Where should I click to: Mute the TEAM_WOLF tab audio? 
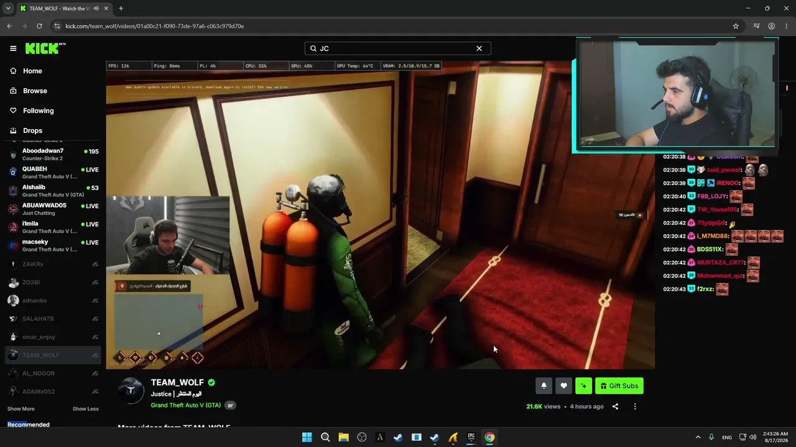point(96,9)
